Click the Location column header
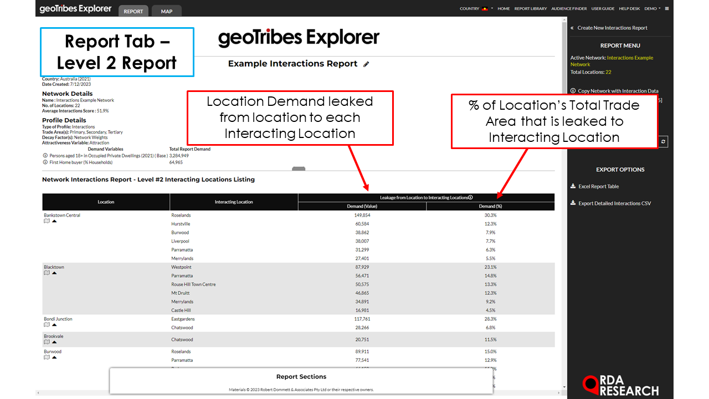Image resolution: width=709 pixels, height=399 pixels. tap(106, 202)
